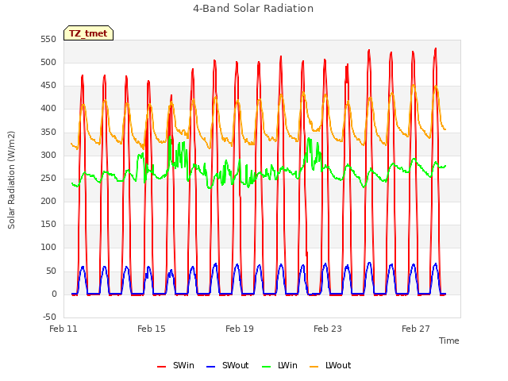Click the blue SWout legend color marker
This screenshot has height=381, width=508.
(210, 367)
